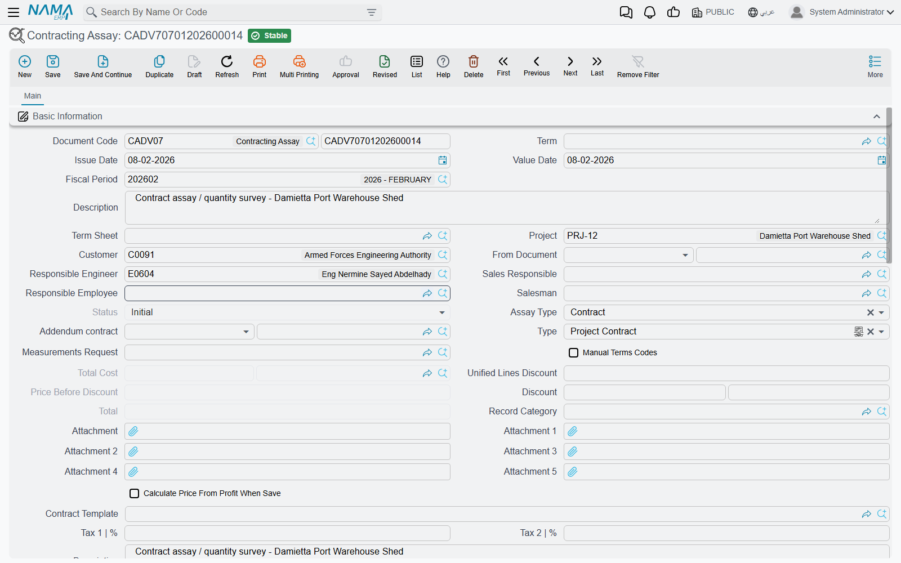Save the contracting assay
The width and height of the screenshot is (901, 563).
pos(53,66)
